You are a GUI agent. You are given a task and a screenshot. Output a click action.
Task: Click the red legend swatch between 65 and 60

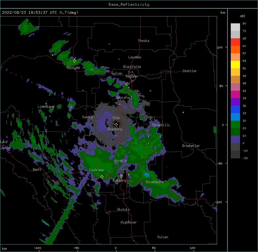click(x=235, y=42)
